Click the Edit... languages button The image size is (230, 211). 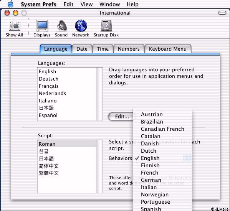pyautogui.click(x=121, y=117)
